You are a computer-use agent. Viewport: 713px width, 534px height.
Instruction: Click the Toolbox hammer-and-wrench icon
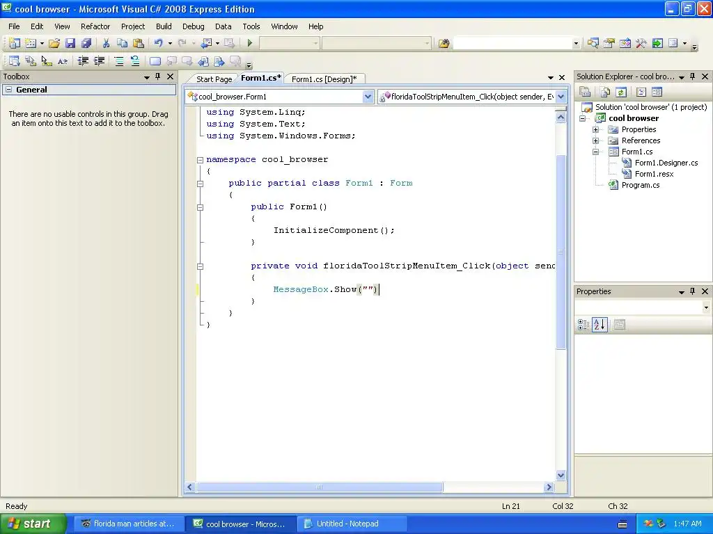pyautogui.click(x=641, y=43)
